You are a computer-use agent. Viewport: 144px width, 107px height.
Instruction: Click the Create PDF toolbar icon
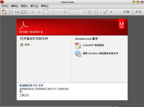(x=4, y=12)
